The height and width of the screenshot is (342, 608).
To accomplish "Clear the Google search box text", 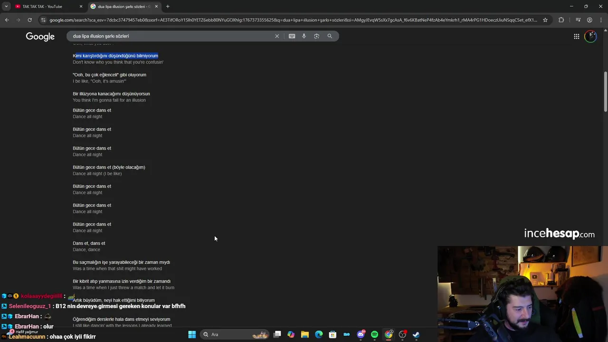I will (277, 36).
